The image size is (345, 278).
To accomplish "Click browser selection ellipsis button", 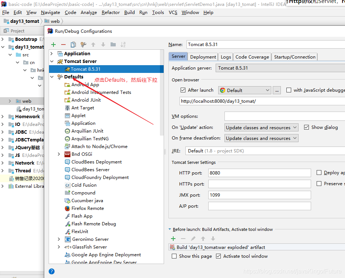I will click(x=277, y=90).
